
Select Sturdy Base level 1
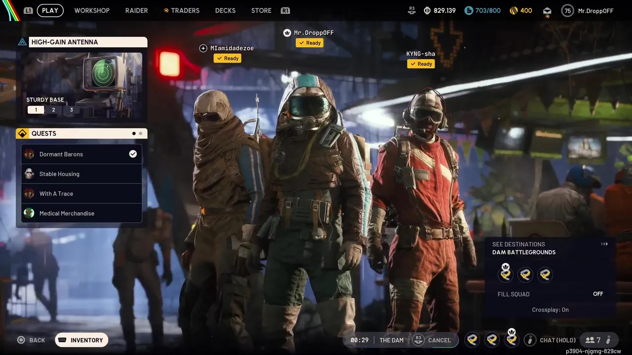36,109
